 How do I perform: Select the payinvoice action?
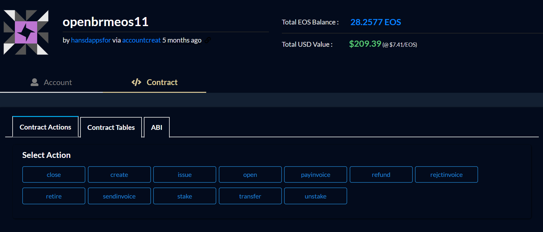(315, 175)
